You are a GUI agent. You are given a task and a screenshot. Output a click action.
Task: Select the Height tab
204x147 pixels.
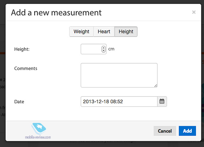[x=126, y=31]
